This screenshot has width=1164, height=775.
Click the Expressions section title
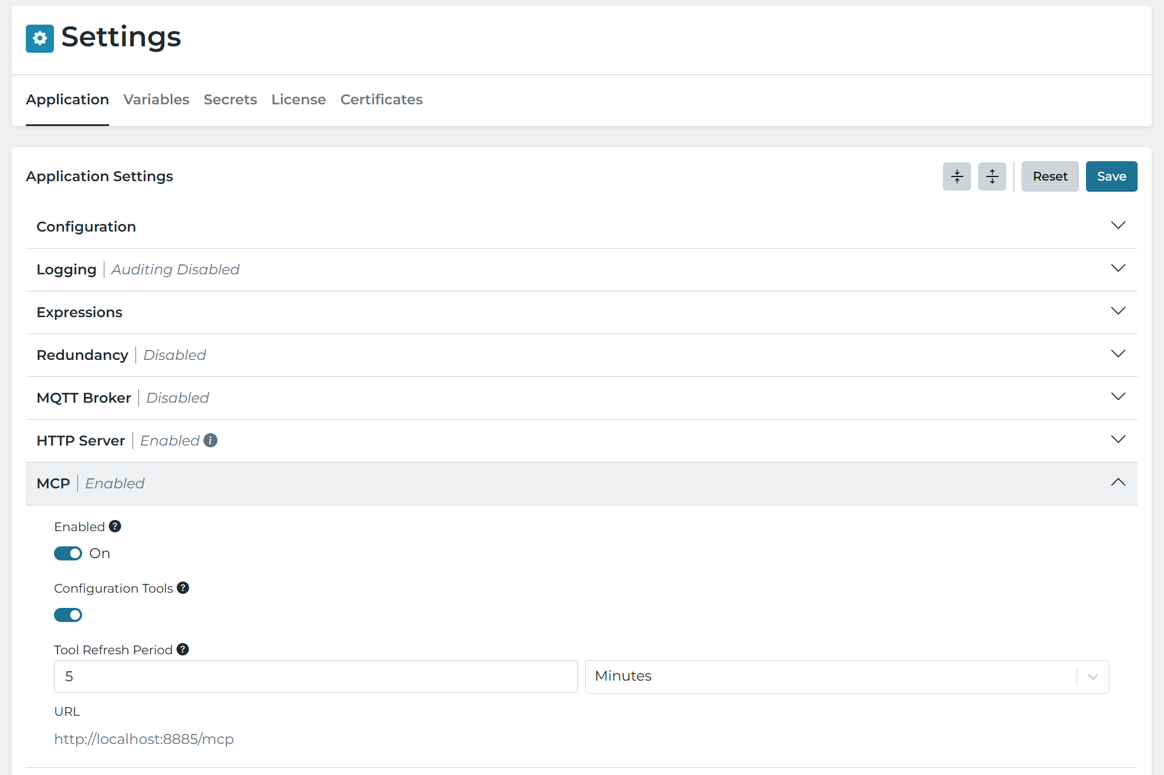coord(80,312)
